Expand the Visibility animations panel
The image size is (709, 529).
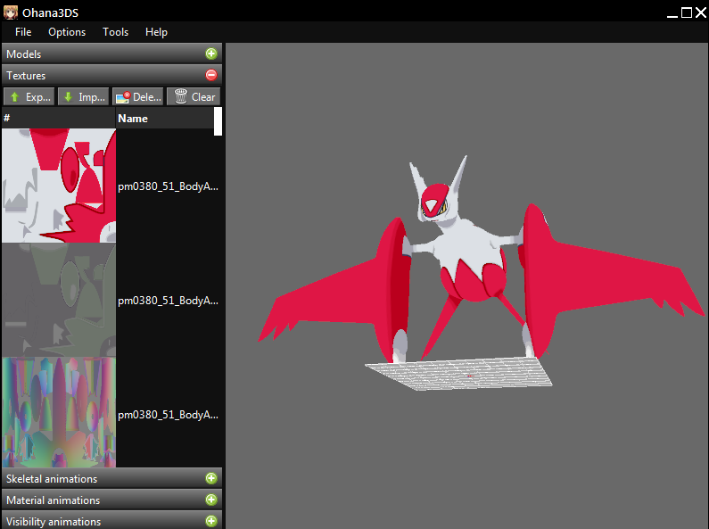pyautogui.click(x=211, y=521)
